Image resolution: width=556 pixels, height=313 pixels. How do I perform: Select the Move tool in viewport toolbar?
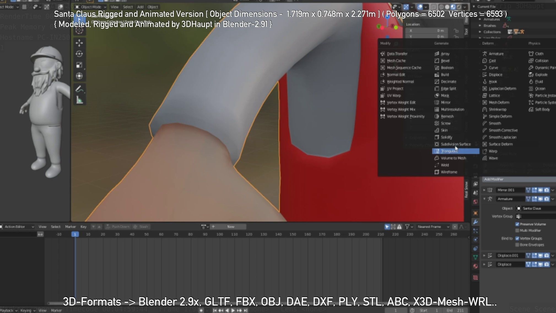click(79, 43)
